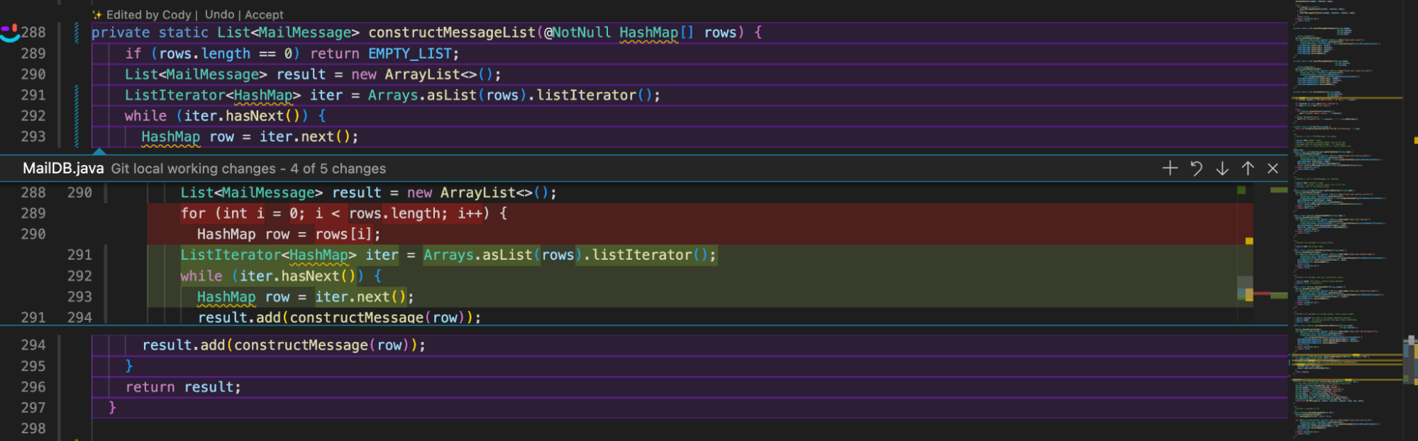Click the Edited by Cody label

pos(149,14)
